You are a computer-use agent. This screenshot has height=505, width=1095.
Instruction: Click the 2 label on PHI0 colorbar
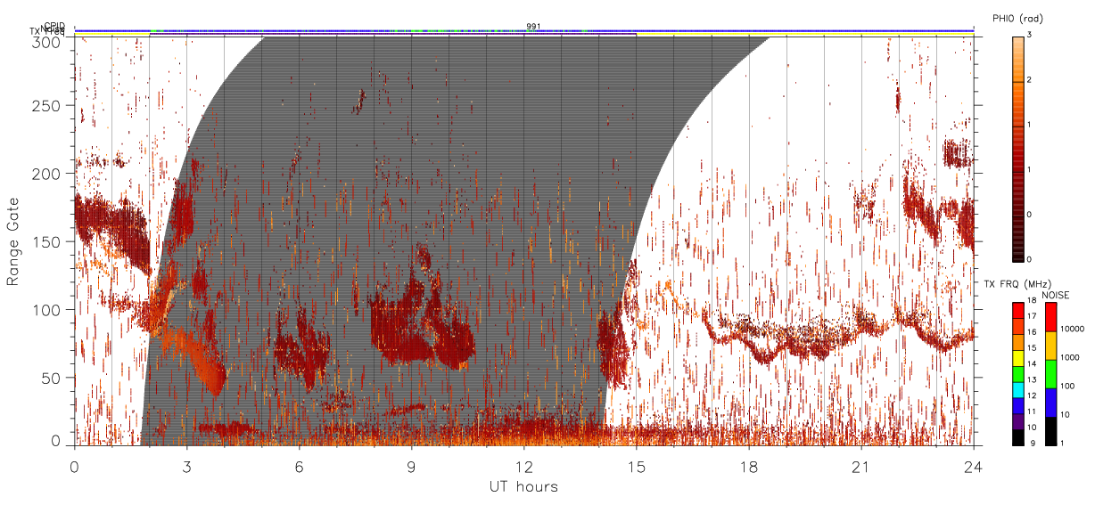(1029, 80)
